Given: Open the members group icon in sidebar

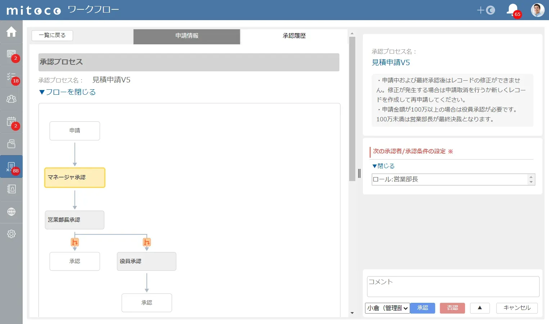Looking at the screenshot, I should 11,99.
